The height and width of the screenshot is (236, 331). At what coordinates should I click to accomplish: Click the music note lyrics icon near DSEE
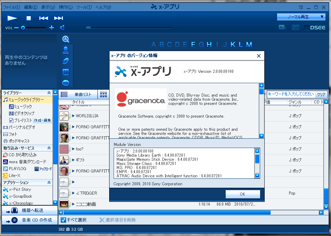(x=295, y=27)
